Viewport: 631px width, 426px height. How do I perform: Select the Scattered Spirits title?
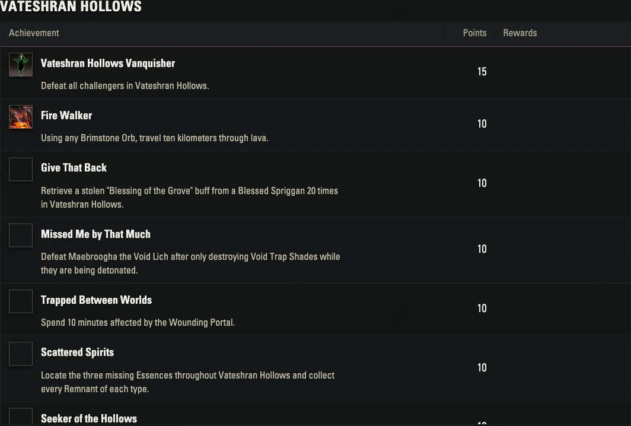pyautogui.click(x=77, y=352)
